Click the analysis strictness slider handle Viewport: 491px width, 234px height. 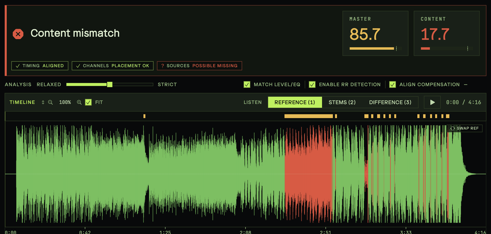click(x=110, y=84)
